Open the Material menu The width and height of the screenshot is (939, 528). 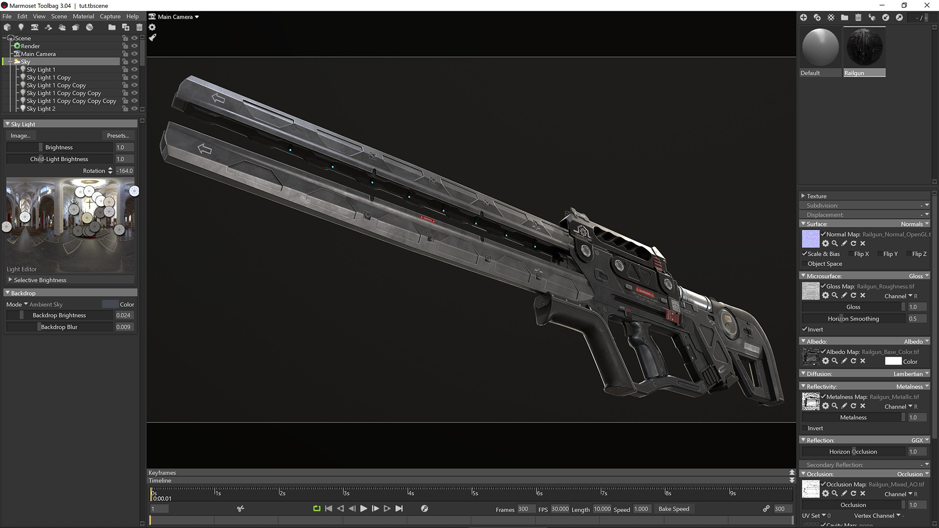tap(84, 16)
